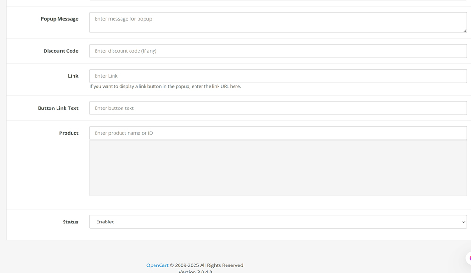Viewport: 471px width, 273px height.
Task: Click the All Rights Reserved copyright text
Action: (x=207, y=265)
